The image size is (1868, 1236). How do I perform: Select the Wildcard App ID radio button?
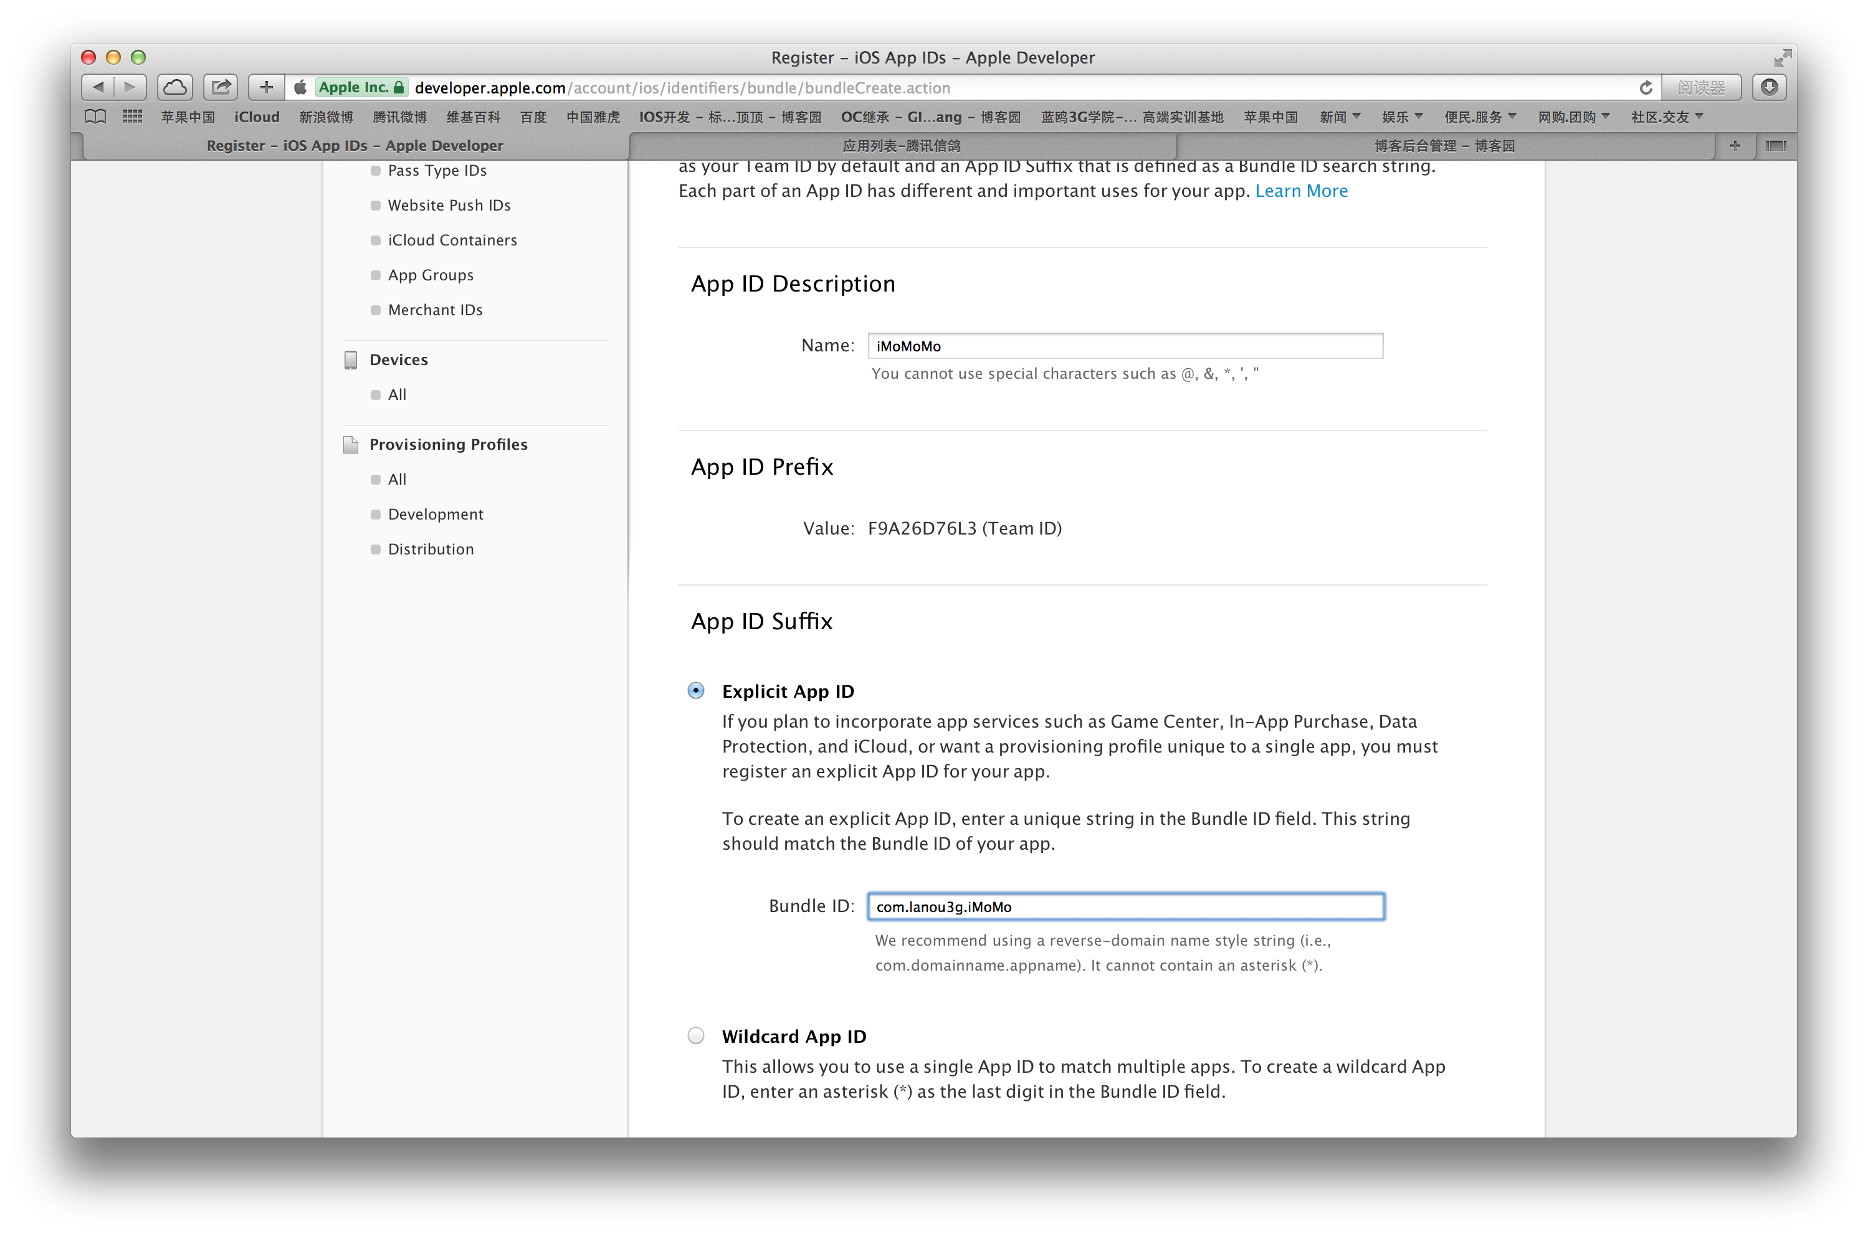697,1036
